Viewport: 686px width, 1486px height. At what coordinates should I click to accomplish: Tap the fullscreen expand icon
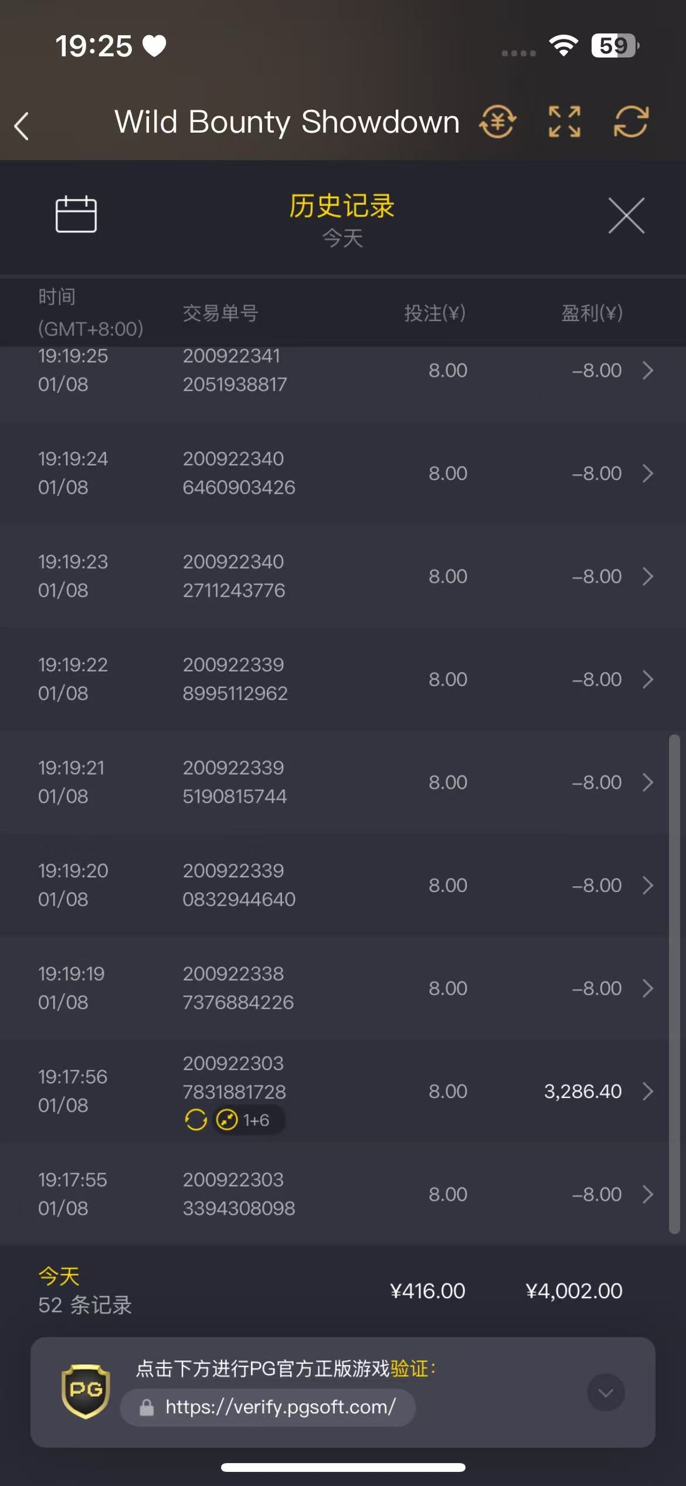pyautogui.click(x=564, y=122)
